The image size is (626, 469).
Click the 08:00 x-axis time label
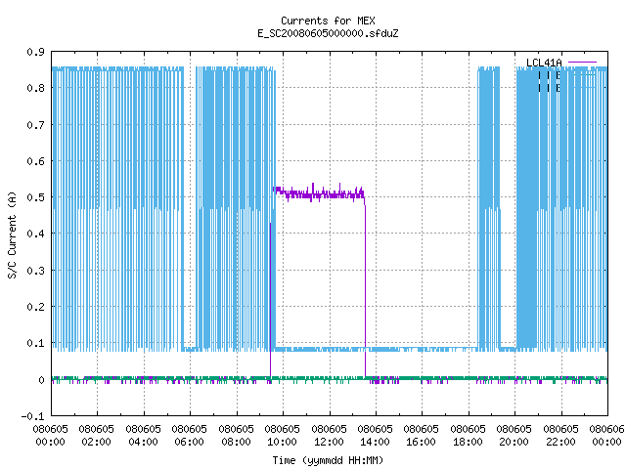[x=236, y=442]
